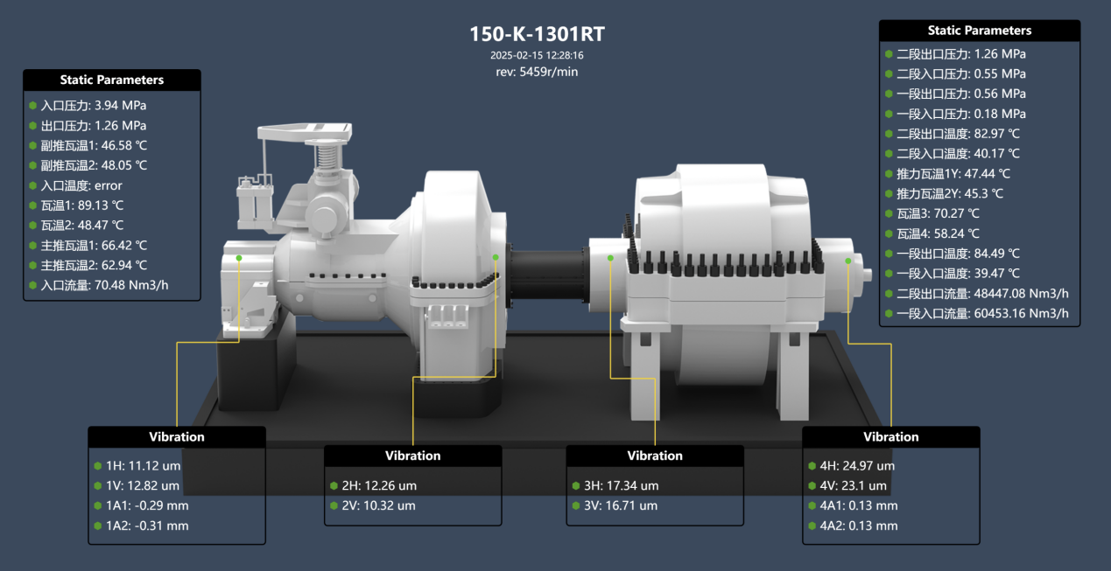Click the green dot beside 2H 12.26 um

point(334,485)
